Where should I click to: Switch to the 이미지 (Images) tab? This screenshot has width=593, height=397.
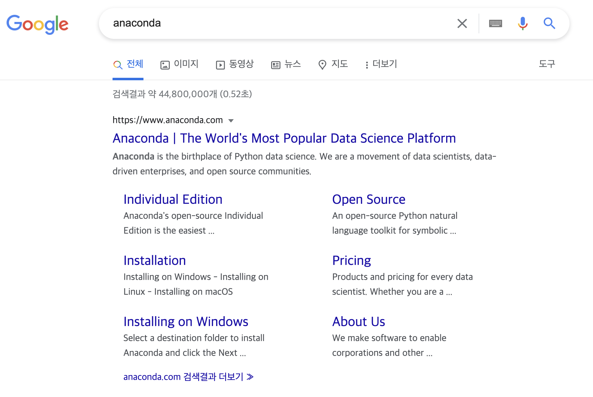179,64
